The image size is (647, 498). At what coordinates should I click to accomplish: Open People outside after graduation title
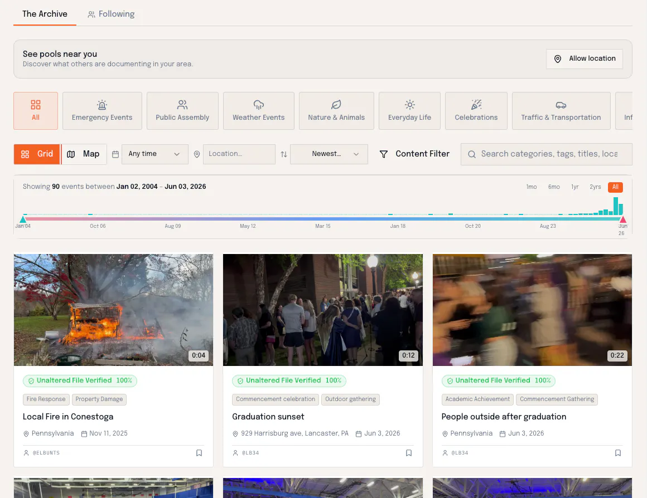coord(504,417)
